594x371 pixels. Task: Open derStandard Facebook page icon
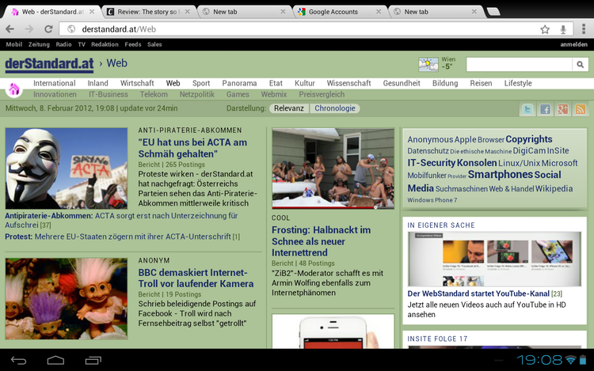pos(545,109)
